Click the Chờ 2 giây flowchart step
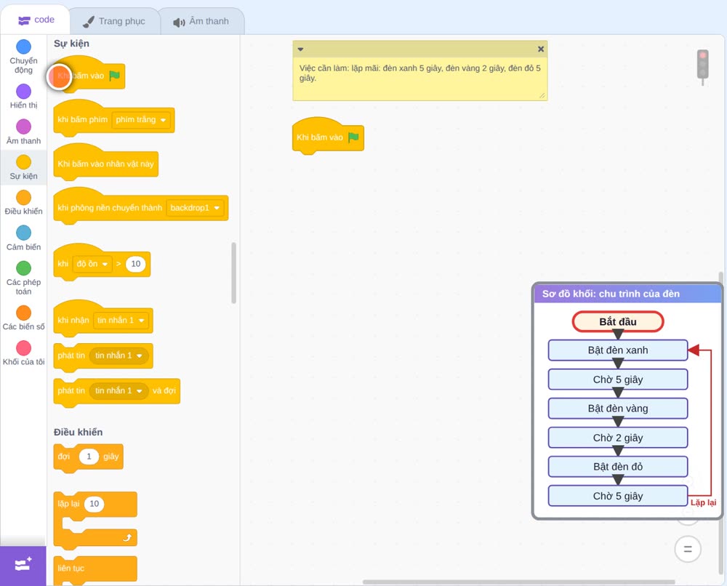Screen dimensions: 727x586 coord(617,438)
